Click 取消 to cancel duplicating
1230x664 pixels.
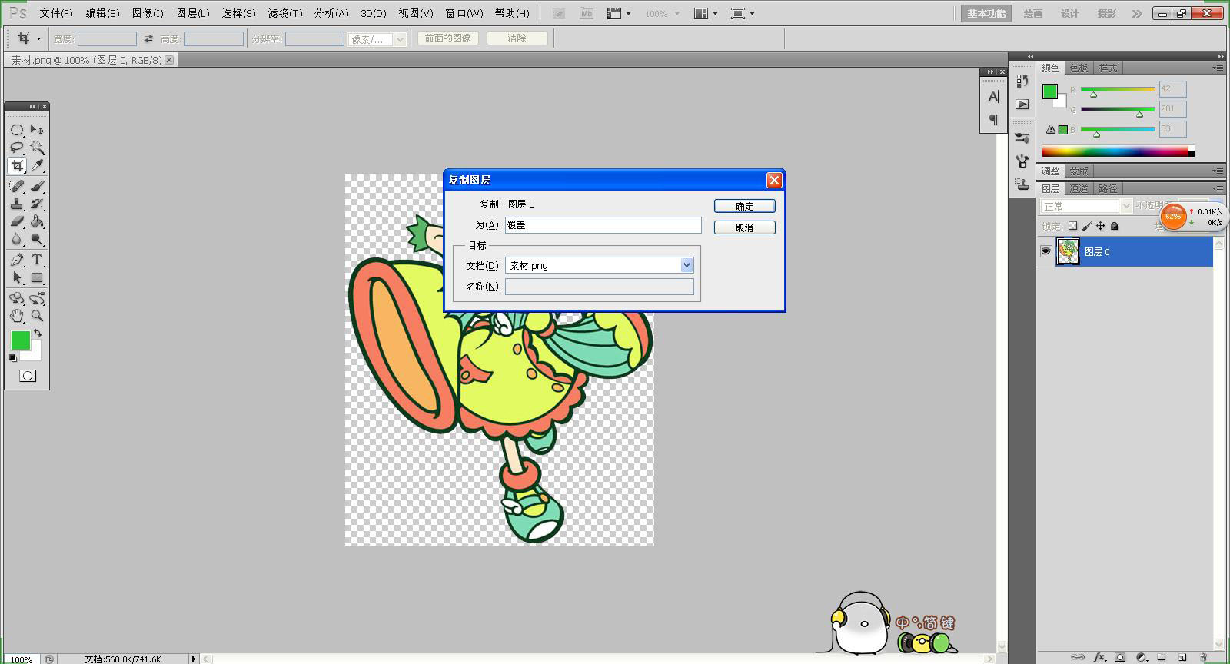(744, 227)
